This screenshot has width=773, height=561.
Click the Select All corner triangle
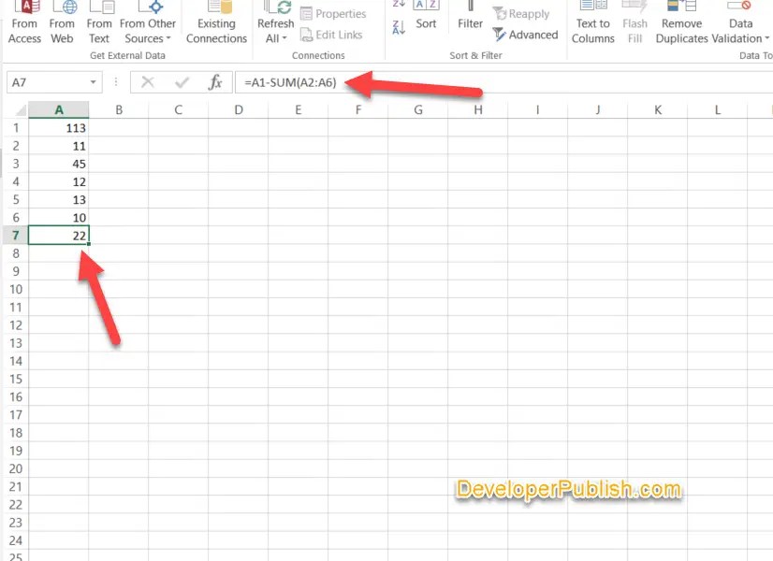click(x=19, y=109)
